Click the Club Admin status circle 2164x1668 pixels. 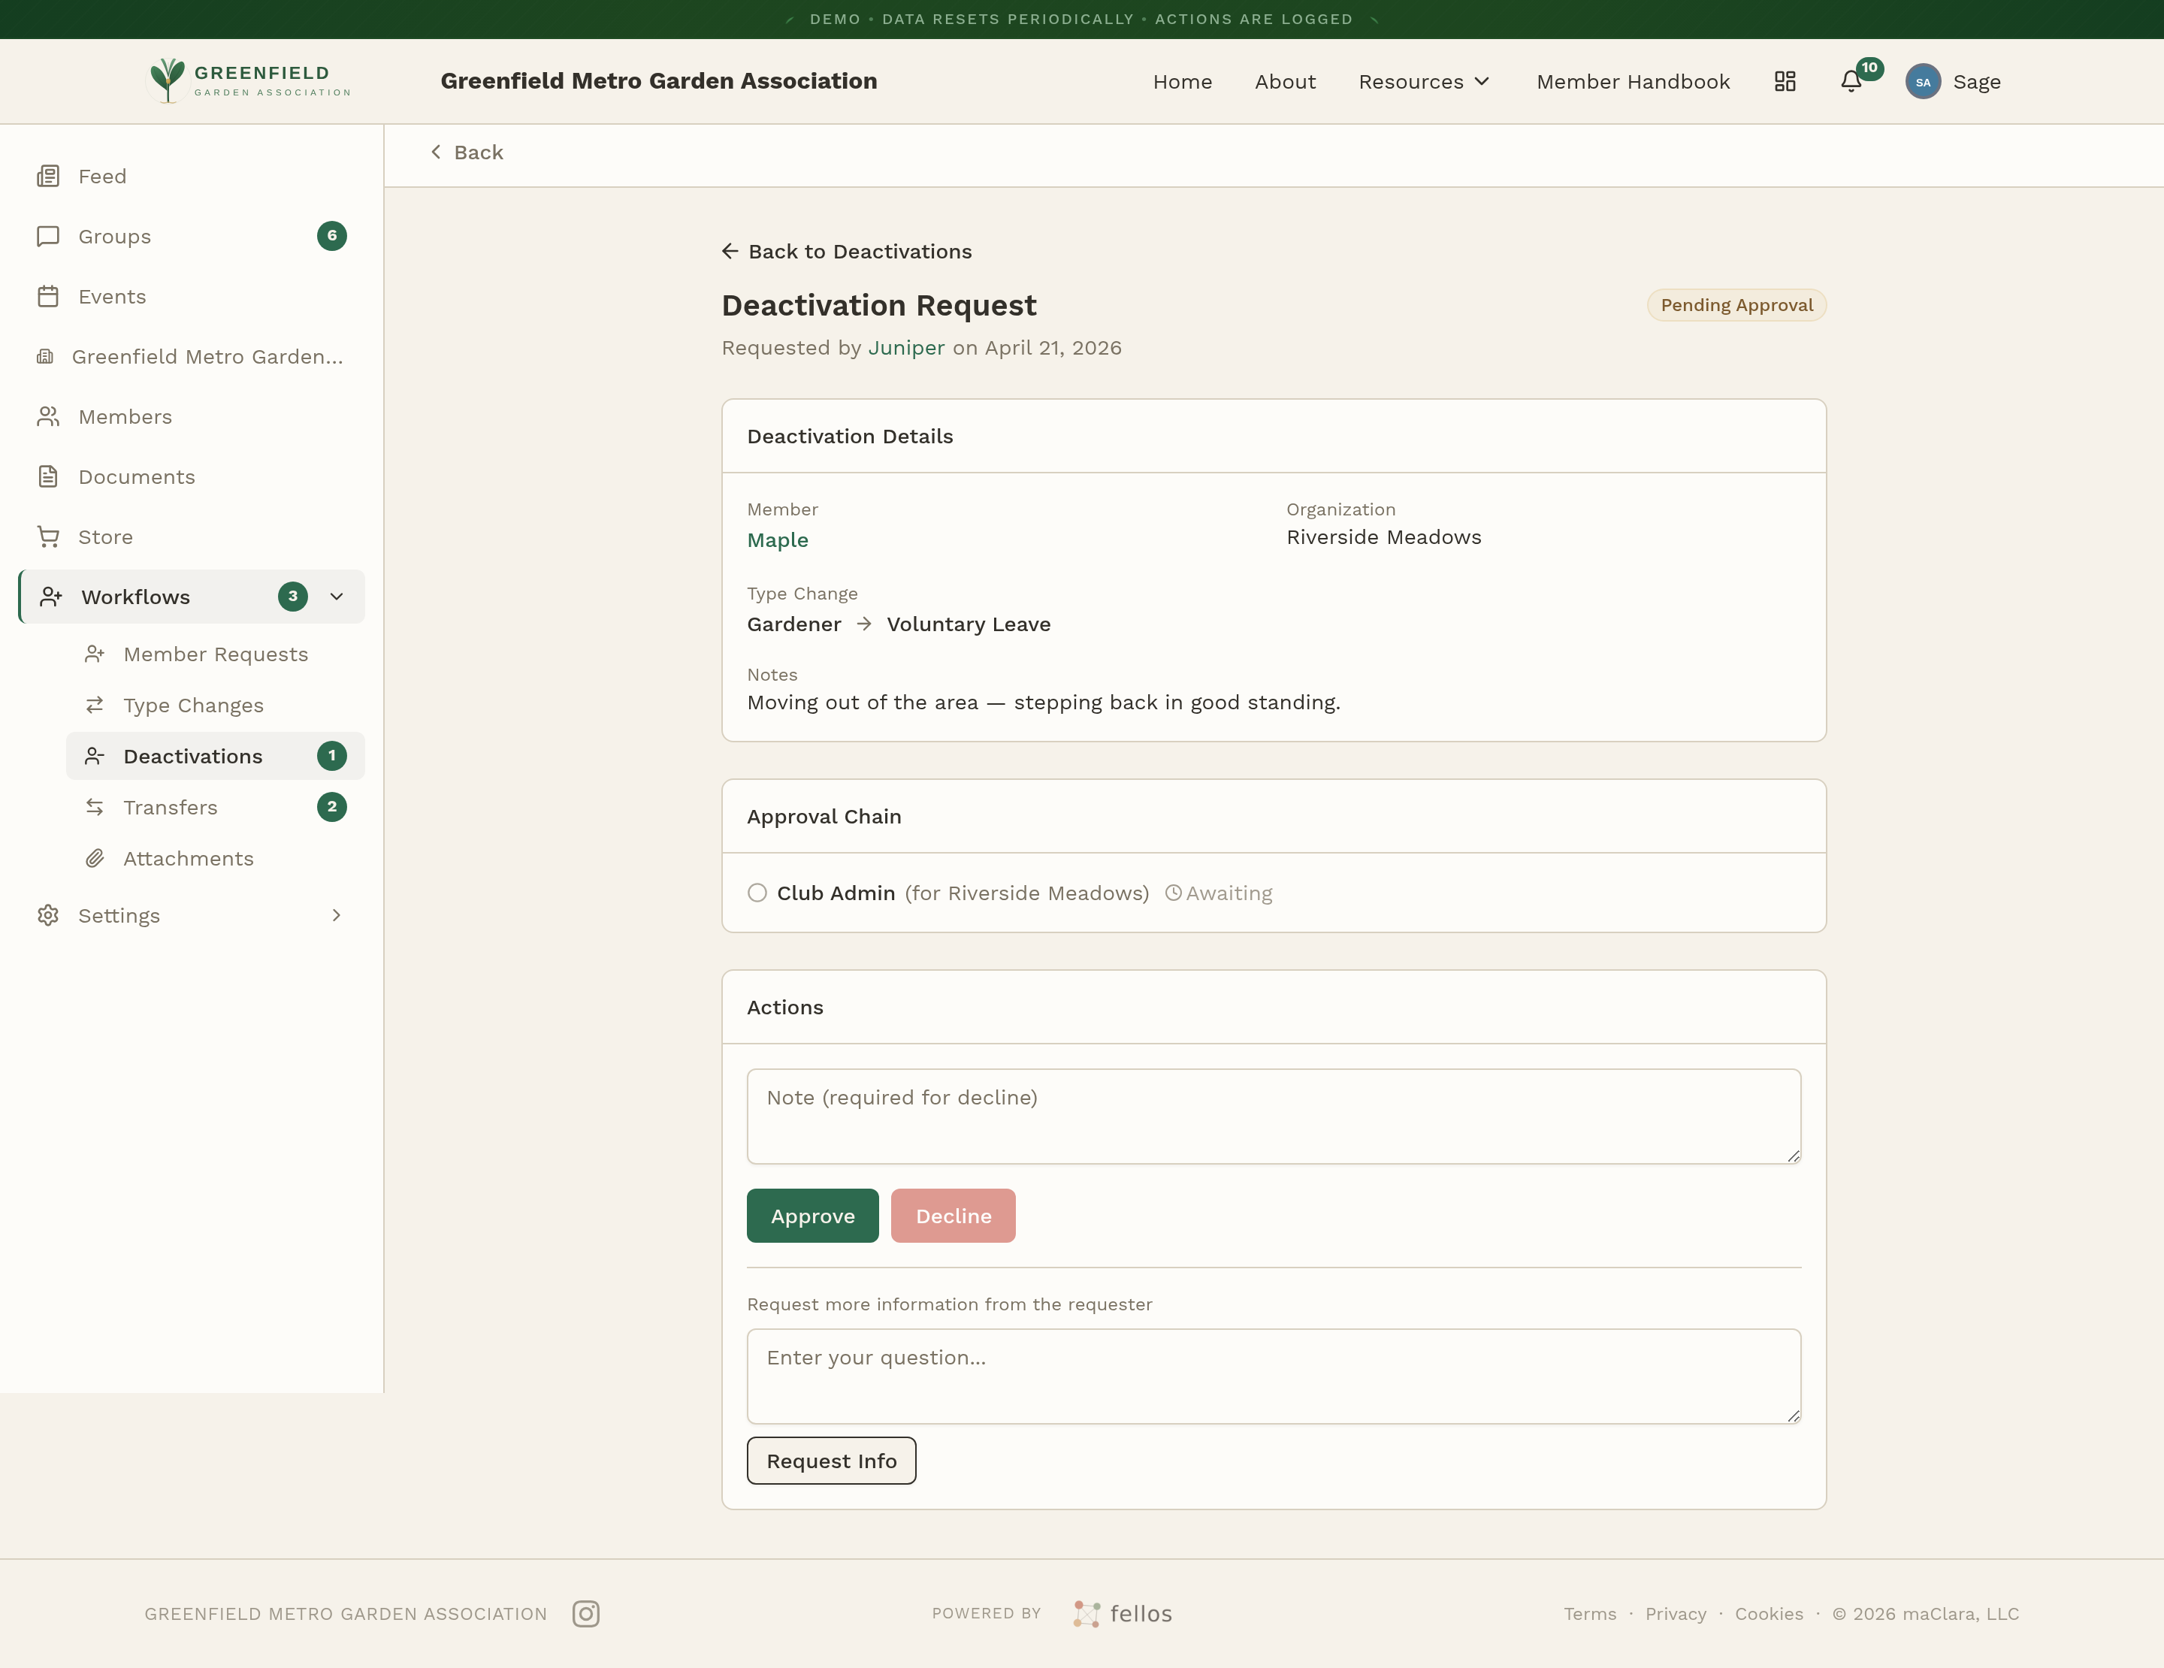pyautogui.click(x=757, y=893)
